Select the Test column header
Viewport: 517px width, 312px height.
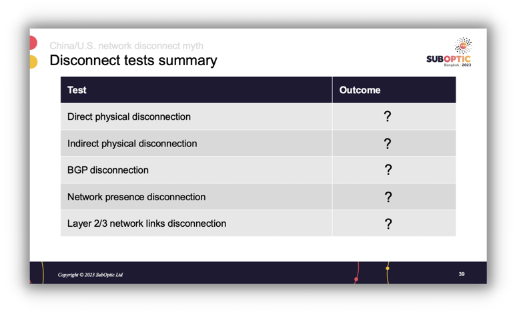point(77,90)
